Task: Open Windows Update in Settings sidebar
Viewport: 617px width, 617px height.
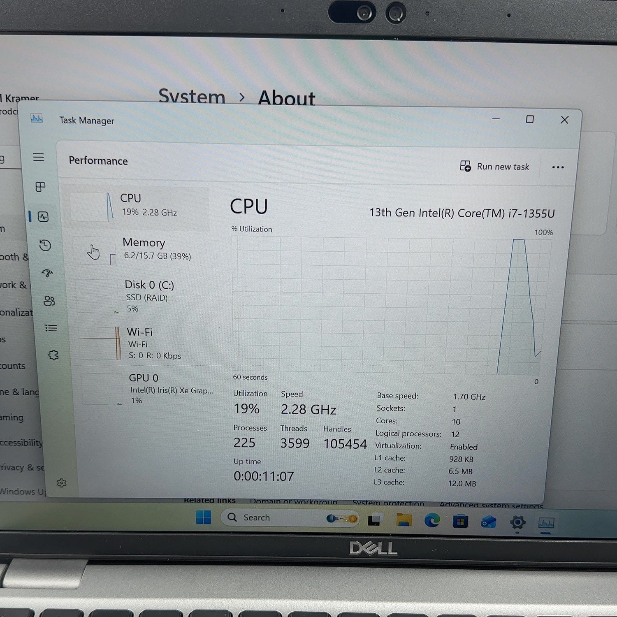Action: click(23, 492)
